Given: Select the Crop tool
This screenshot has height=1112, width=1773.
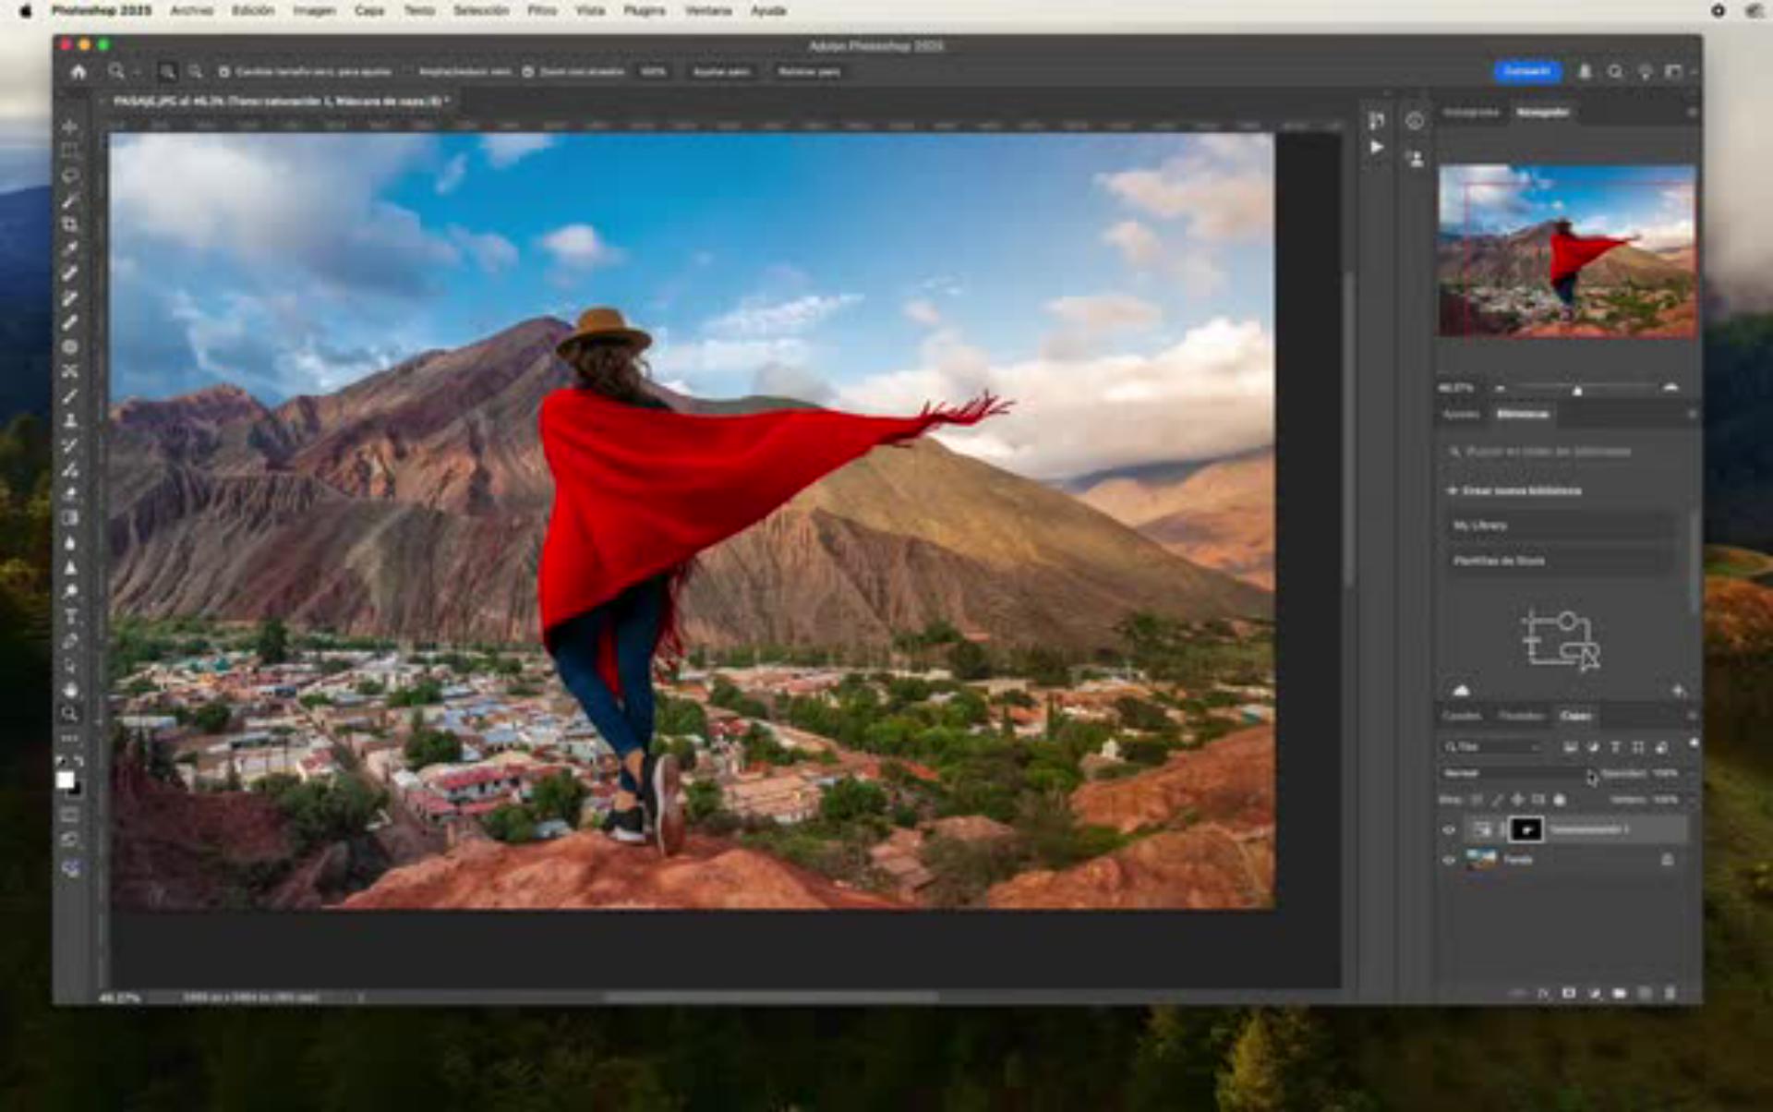Looking at the screenshot, I should pos(70,224).
